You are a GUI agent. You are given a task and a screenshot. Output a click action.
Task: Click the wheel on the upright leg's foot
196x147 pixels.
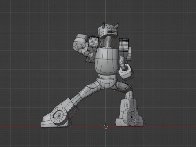pyautogui.click(x=131, y=117)
